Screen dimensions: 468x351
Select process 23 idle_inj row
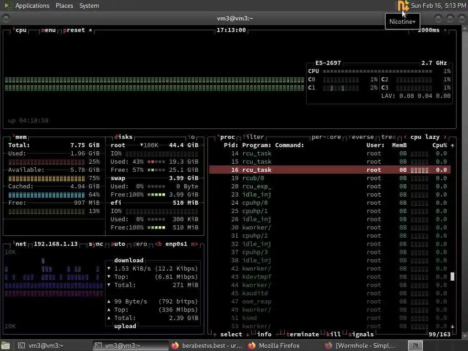point(330,195)
